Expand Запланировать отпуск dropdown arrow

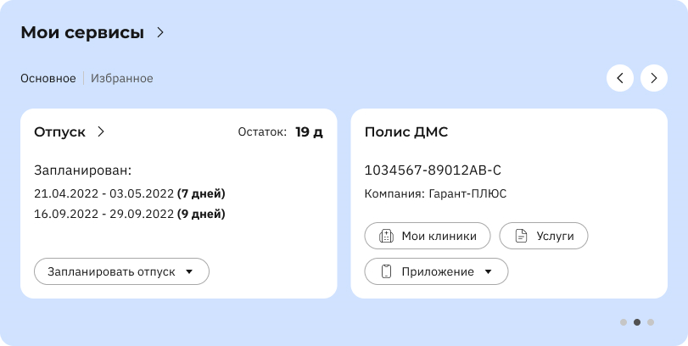[189, 272]
